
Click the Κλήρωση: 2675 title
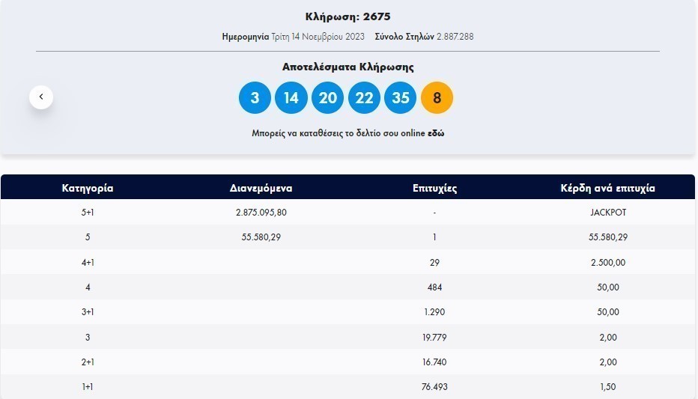[x=348, y=16]
